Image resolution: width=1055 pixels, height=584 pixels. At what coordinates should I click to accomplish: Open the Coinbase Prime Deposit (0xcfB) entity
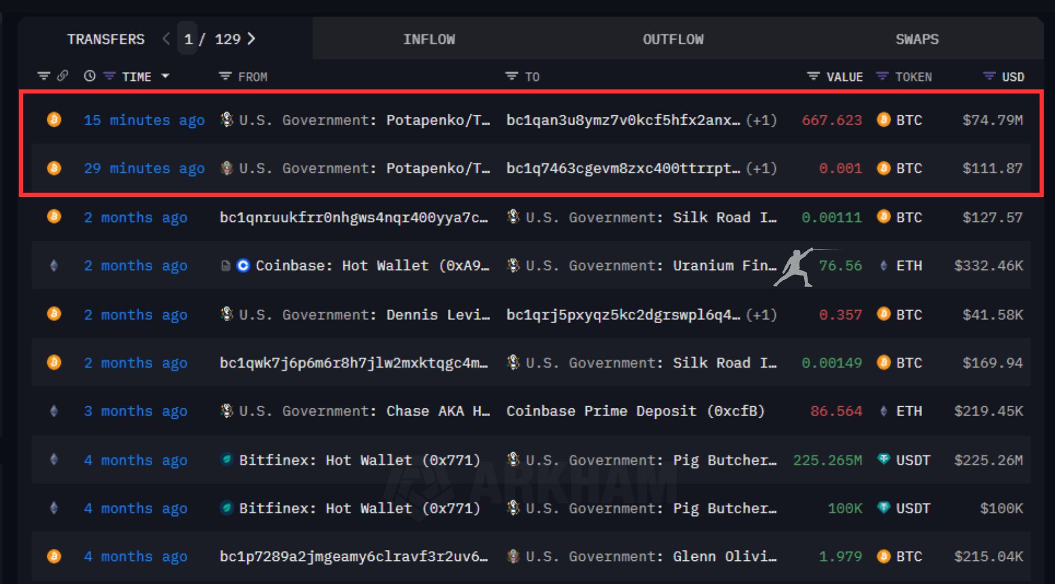[635, 411]
